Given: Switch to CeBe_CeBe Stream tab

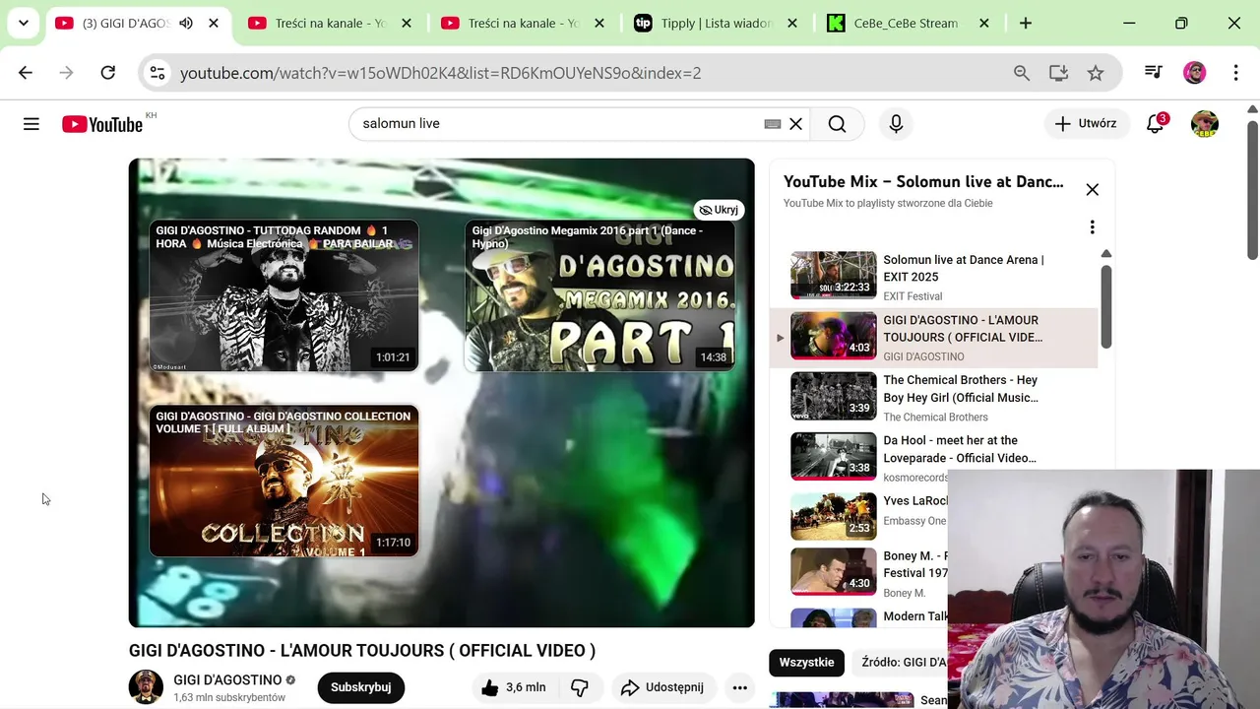Looking at the screenshot, I should click(x=909, y=23).
